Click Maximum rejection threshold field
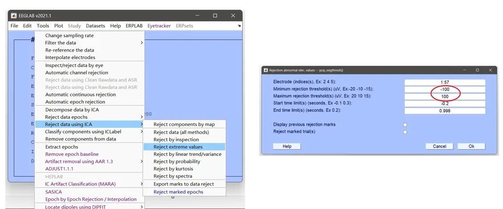Viewport: 503px width, 209px height. pos(445,96)
